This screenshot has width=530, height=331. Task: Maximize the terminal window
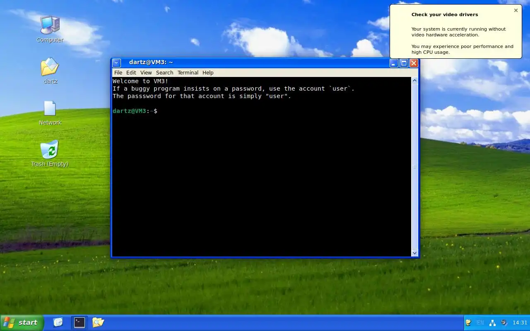pos(404,63)
